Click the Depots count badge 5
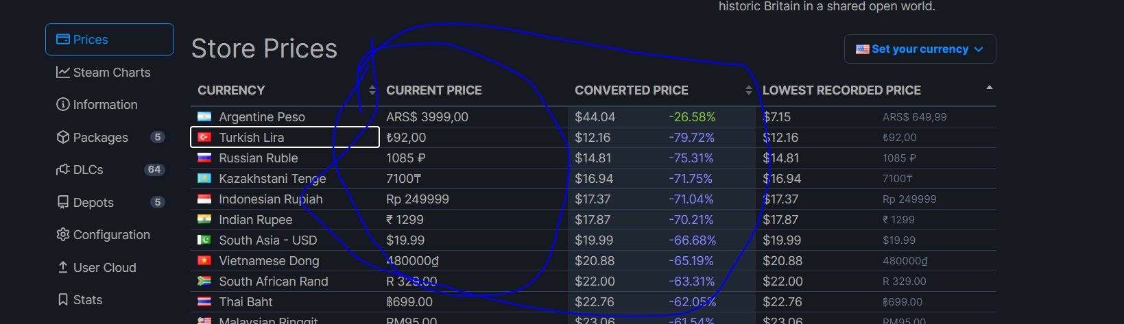Viewport: 1124px width, 324px height. pyautogui.click(x=158, y=202)
